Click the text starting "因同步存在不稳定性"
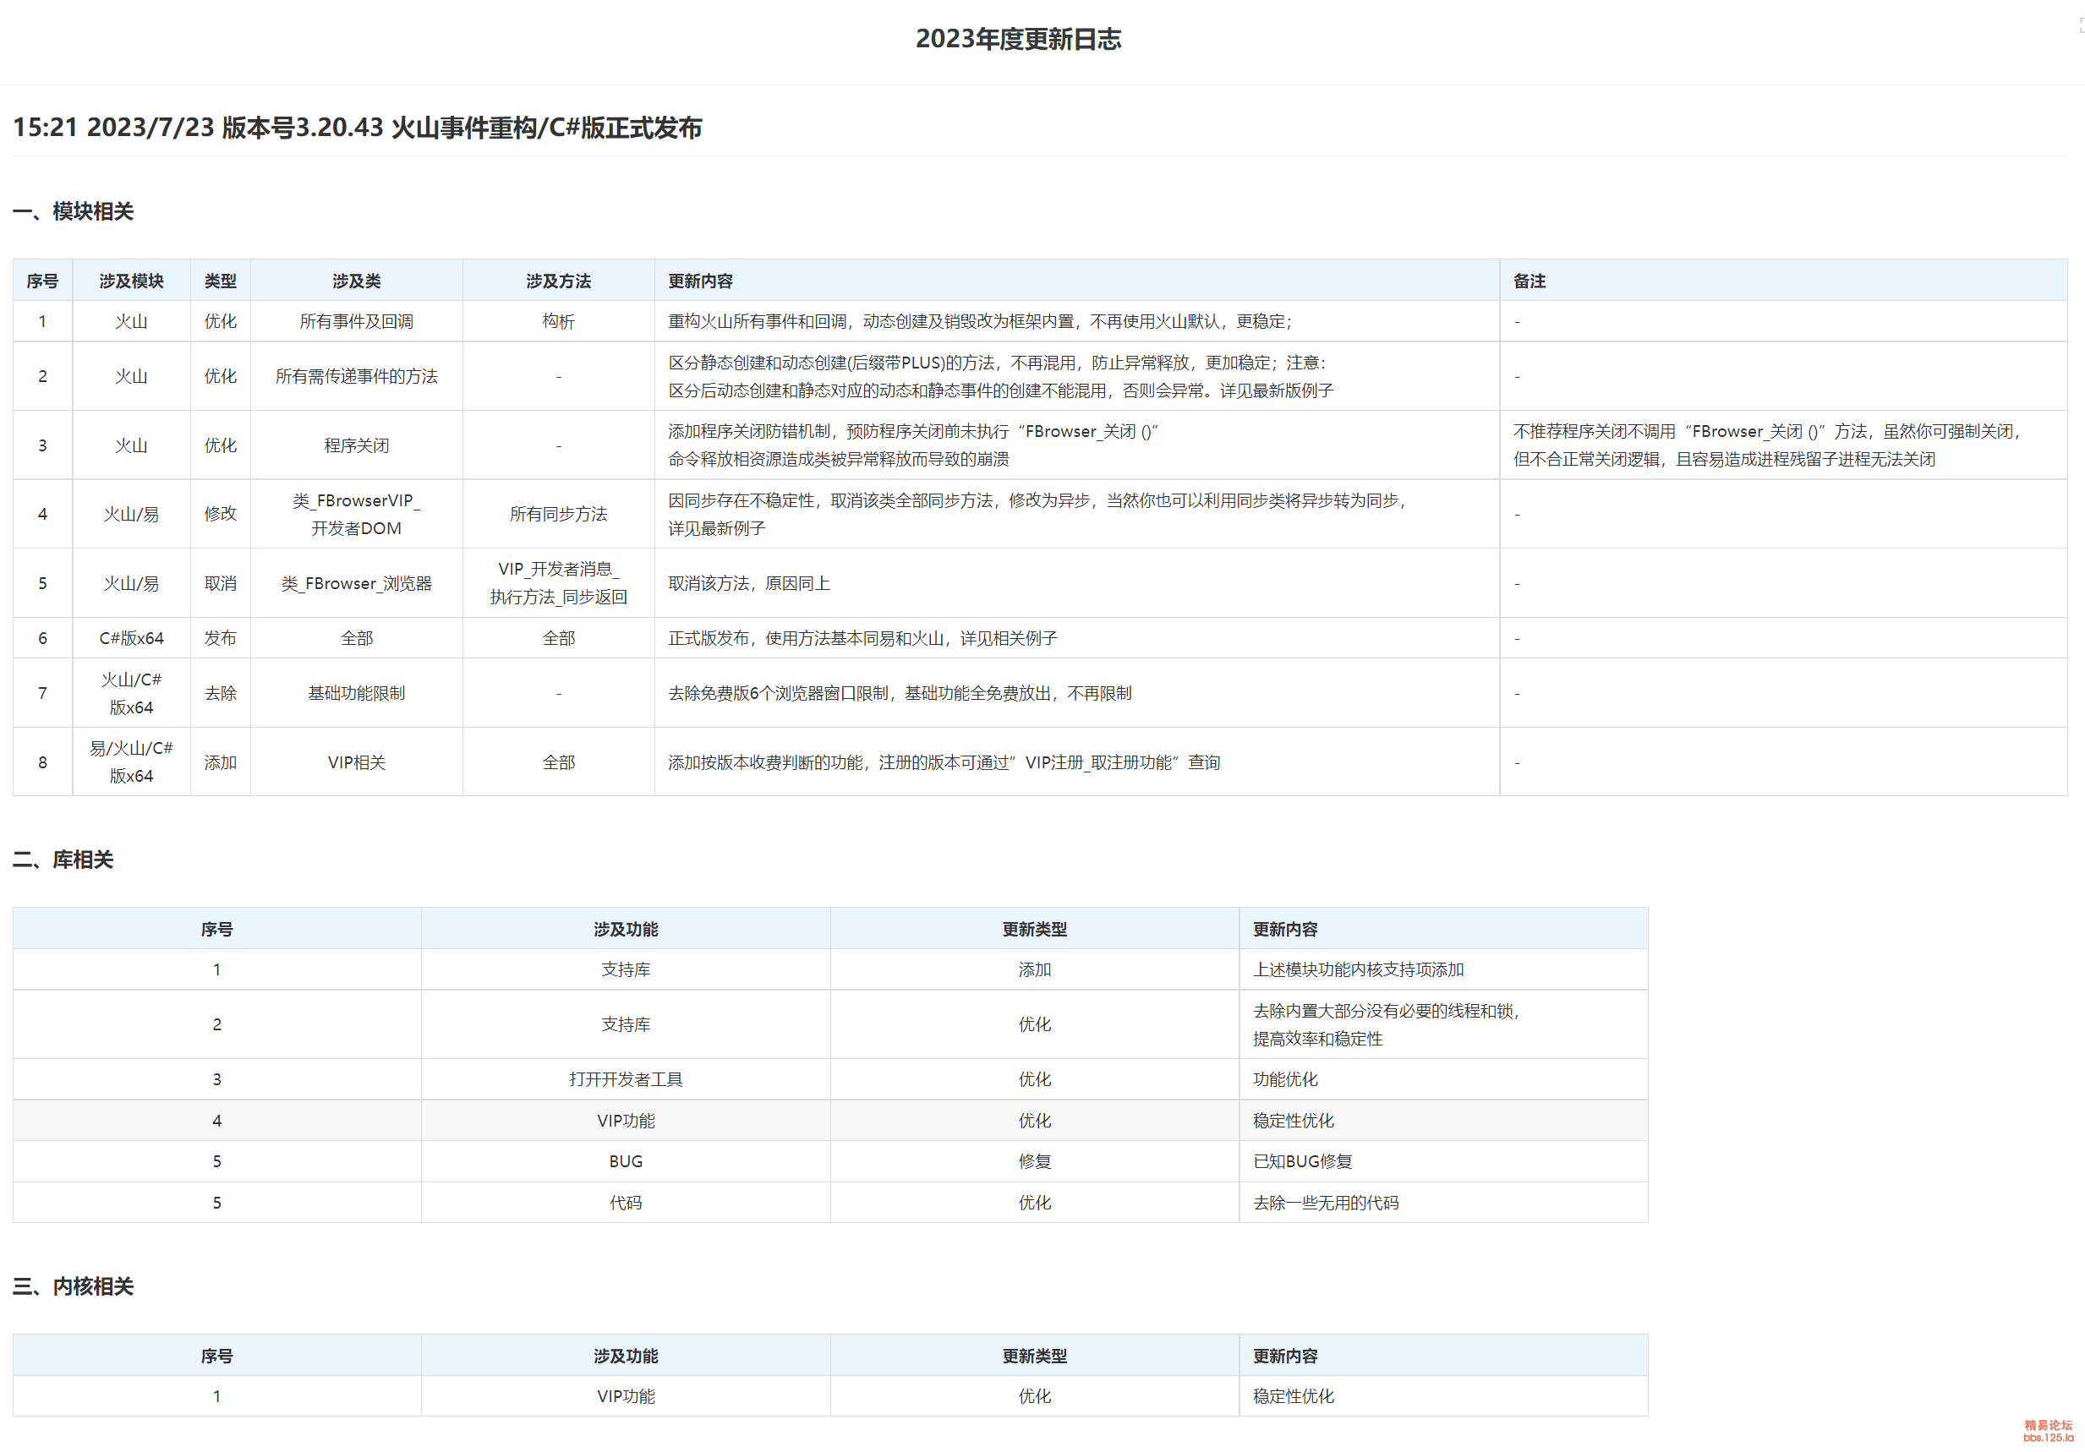Screen dimensions: 2085x1452 [x=1038, y=514]
